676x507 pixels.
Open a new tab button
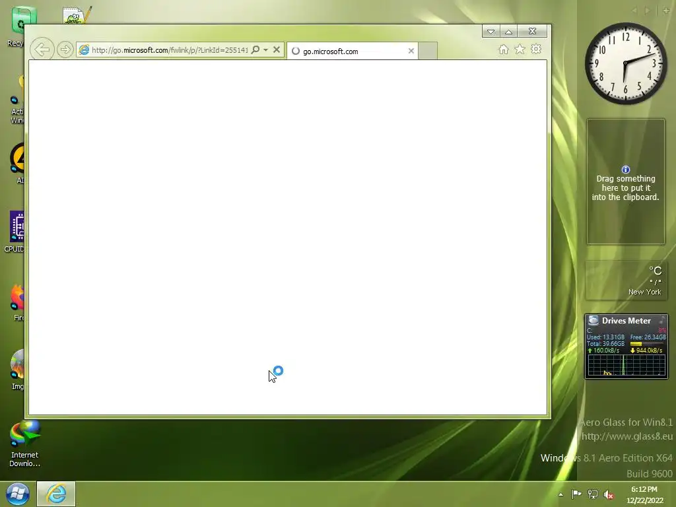pos(428,51)
